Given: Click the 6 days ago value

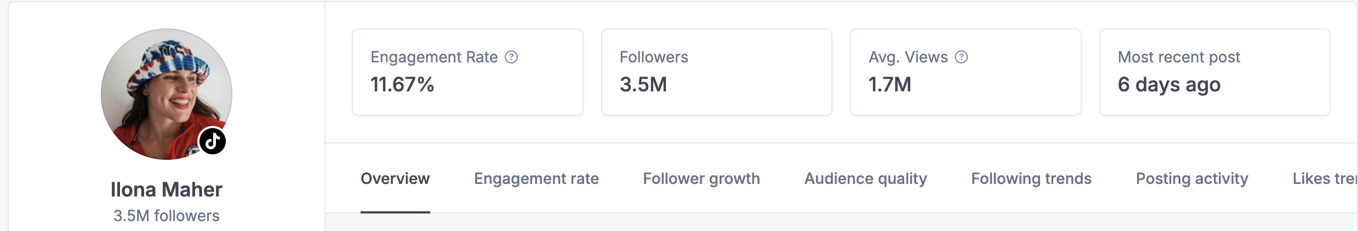Looking at the screenshot, I should (1169, 84).
